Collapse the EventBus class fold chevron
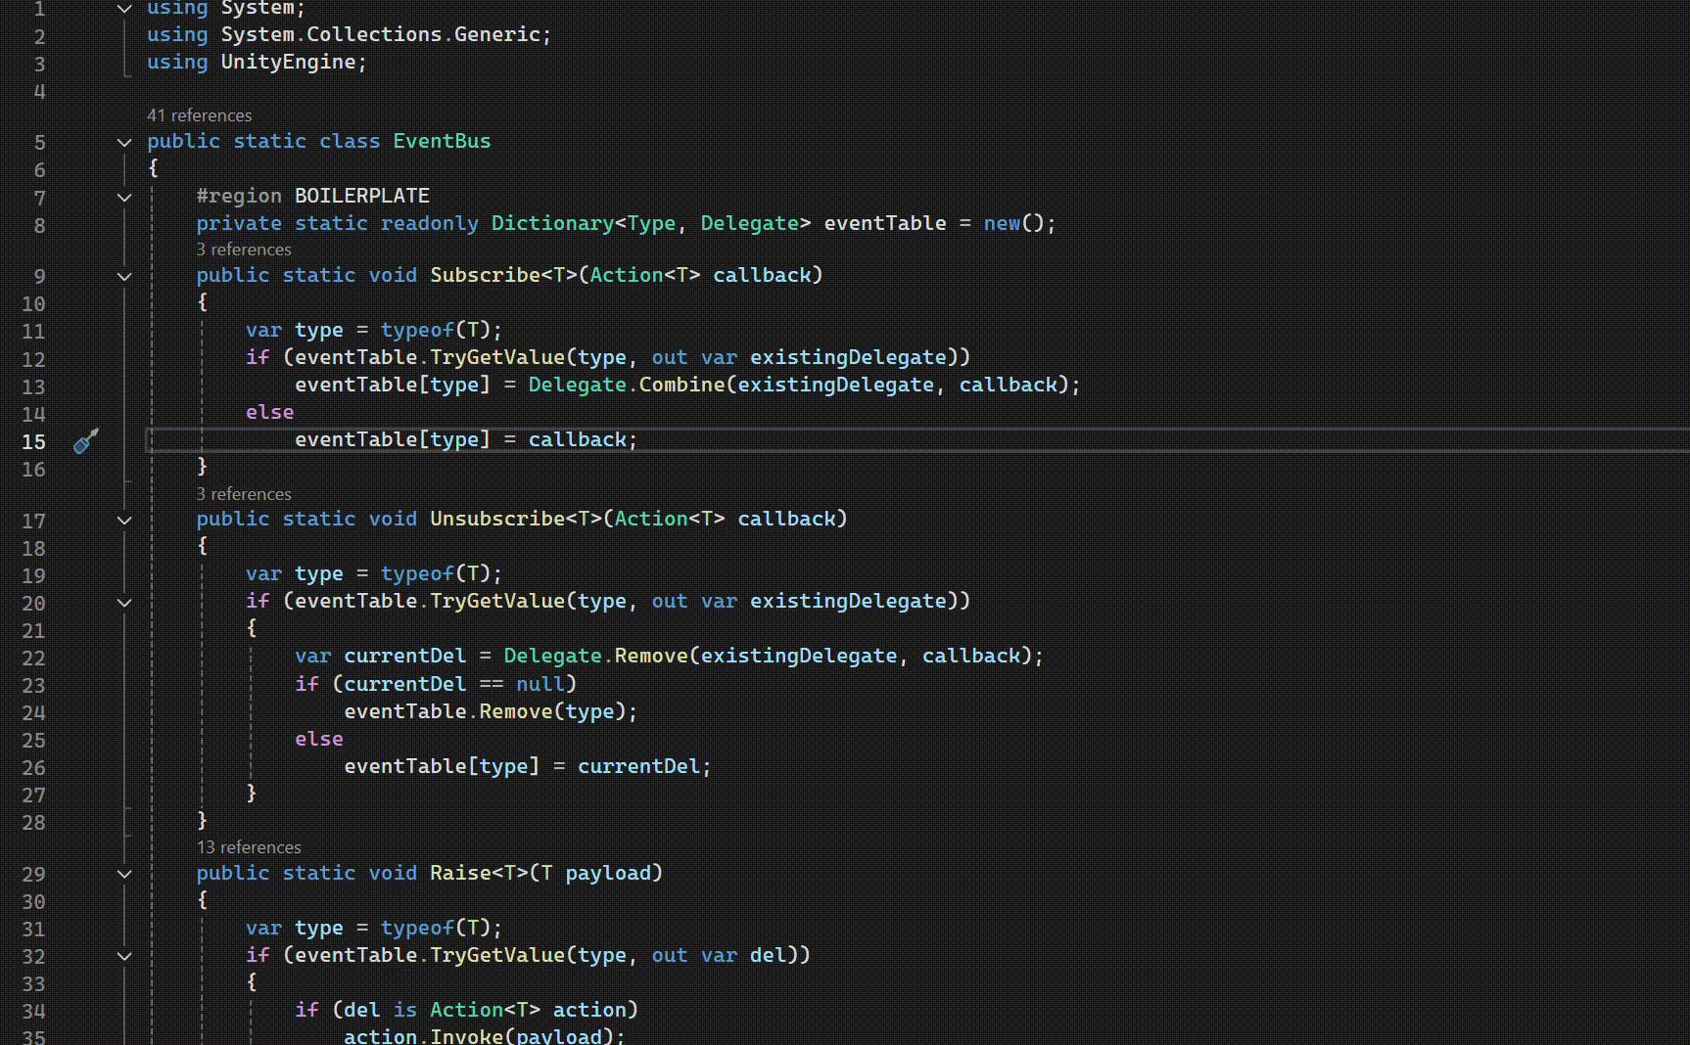1690x1045 pixels. tap(124, 142)
